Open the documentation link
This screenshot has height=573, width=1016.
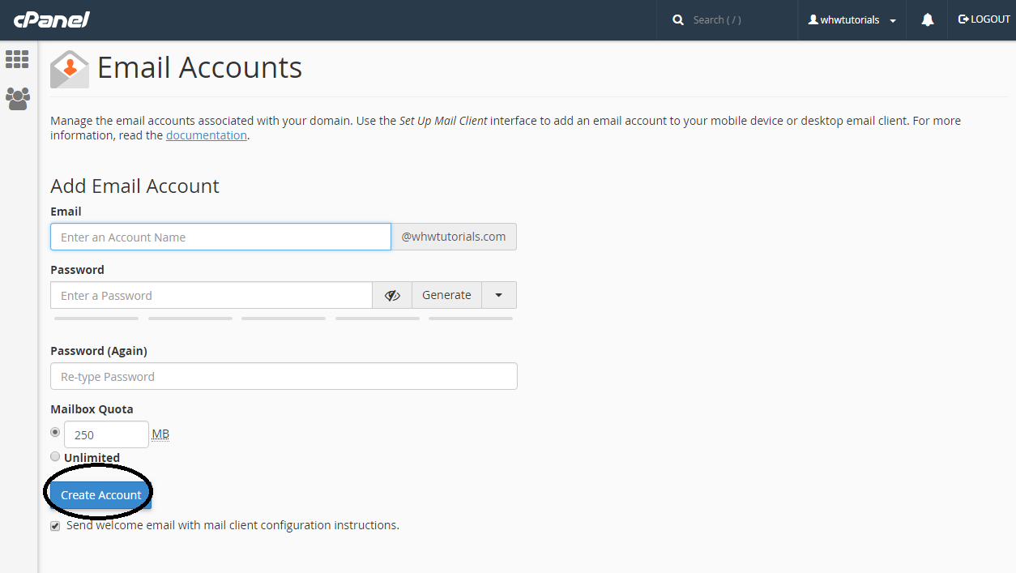(x=206, y=135)
